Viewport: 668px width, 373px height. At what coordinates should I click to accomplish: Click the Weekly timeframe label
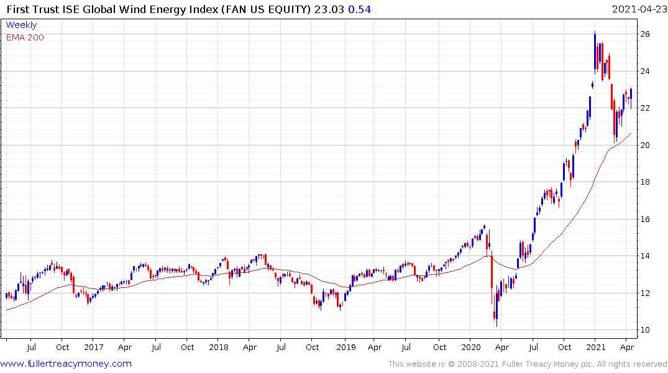pos(21,25)
